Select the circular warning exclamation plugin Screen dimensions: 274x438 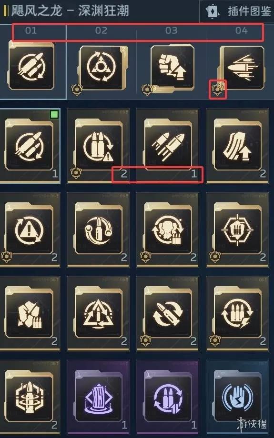click(30, 229)
